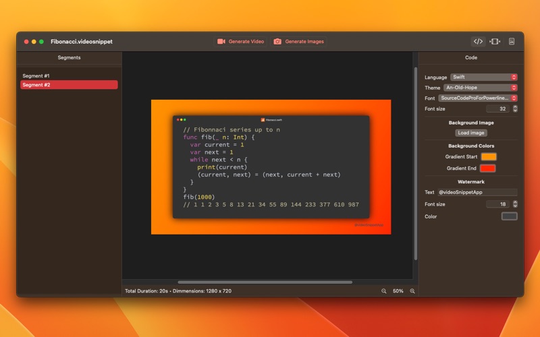Viewport: 540px width, 337px height.
Task: Click the zoom in magnifier icon
Action: (x=412, y=291)
